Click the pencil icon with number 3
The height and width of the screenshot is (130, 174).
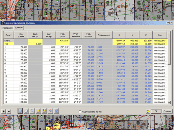point(44,111)
